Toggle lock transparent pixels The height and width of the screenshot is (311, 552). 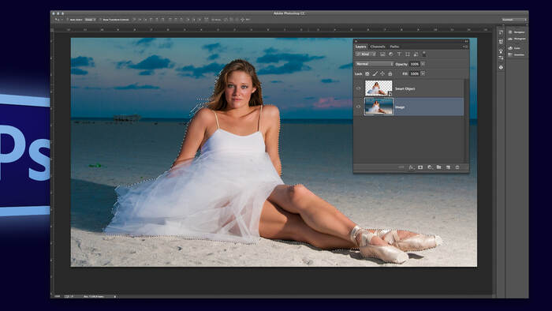pos(367,73)
